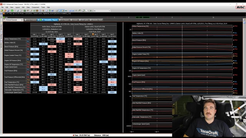Select the Engine Speed row label in table
Screen dimensions: 246x138
15,67
